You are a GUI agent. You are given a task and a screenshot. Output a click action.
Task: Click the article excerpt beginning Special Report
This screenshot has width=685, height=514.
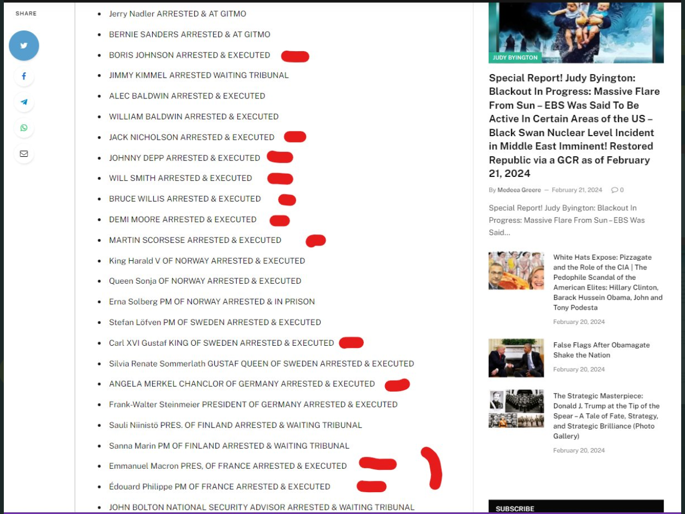pos(567,220)
